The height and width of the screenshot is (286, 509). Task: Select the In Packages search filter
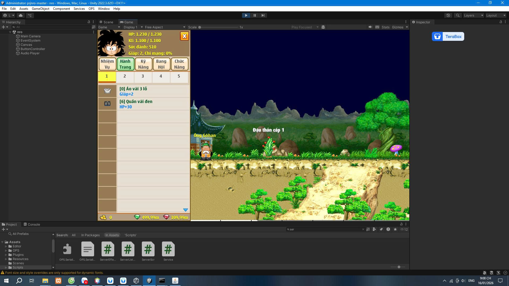[90, 235]
